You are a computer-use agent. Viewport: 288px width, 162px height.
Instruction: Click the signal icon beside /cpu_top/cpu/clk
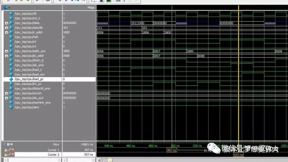click(11, 13)
